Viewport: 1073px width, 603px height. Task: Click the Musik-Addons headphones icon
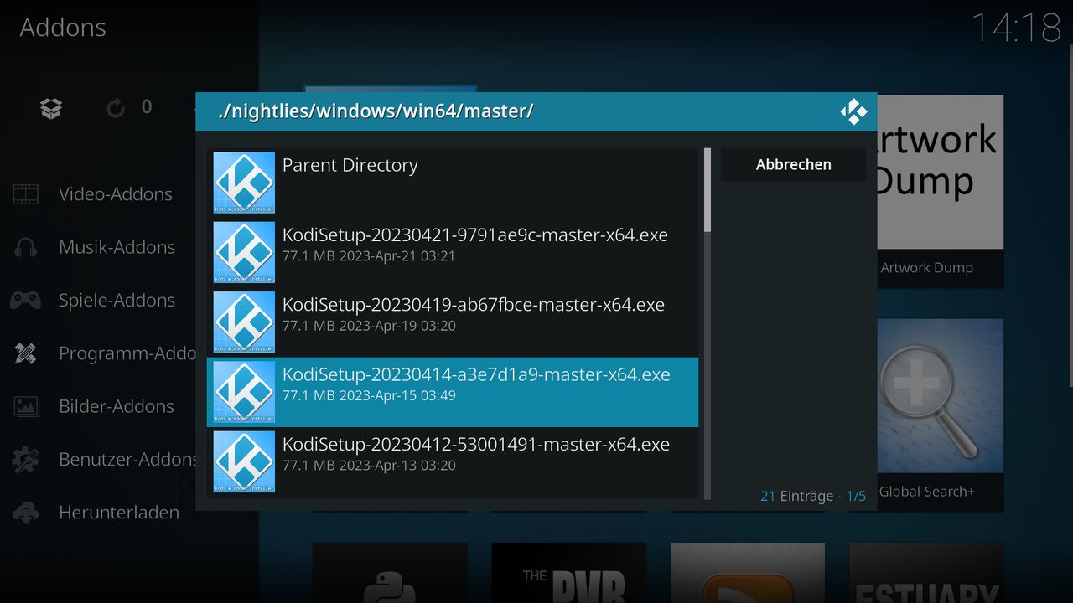26,247
